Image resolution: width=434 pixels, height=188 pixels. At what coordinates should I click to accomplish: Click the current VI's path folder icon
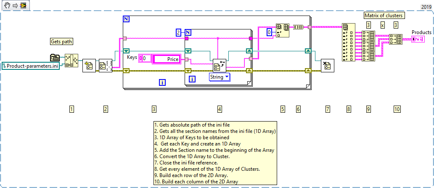coord(55,57)
